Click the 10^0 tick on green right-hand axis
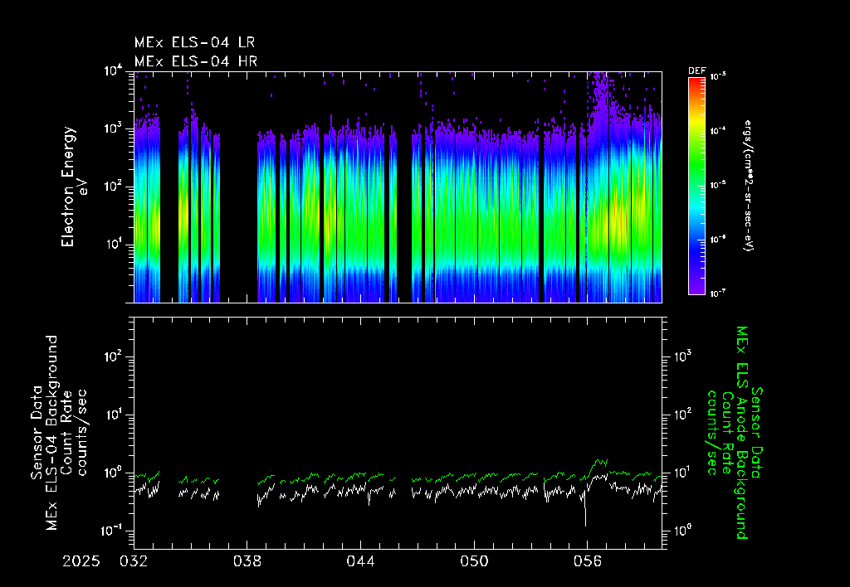This screenshot has height=587, width=850. tap(683, 531)
